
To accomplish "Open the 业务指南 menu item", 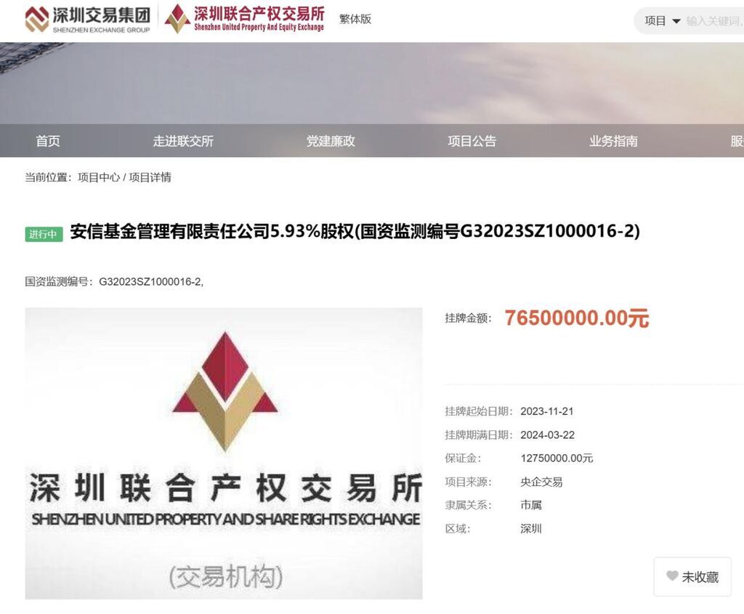I will 613,141.
